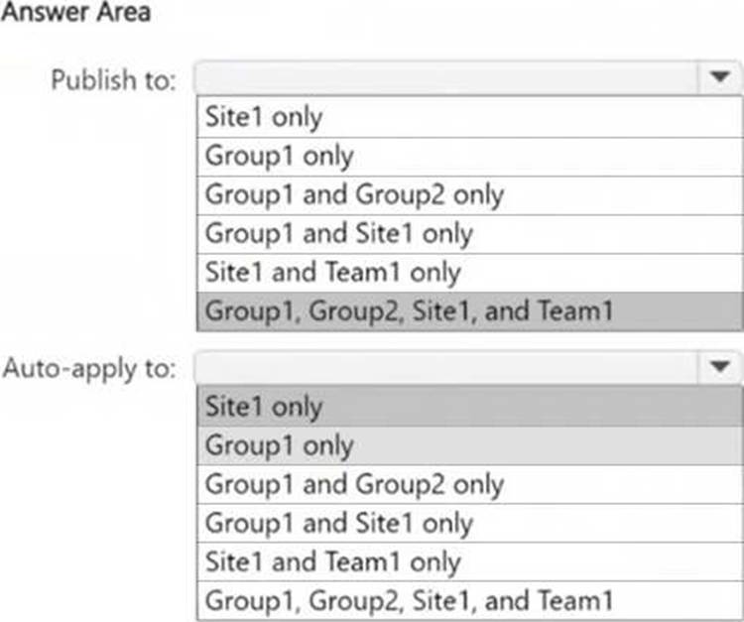
Task: Click the Auto-apply to combo box field
Action: click(446, 368)
